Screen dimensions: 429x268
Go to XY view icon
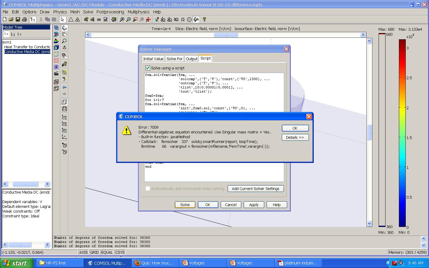64,117
